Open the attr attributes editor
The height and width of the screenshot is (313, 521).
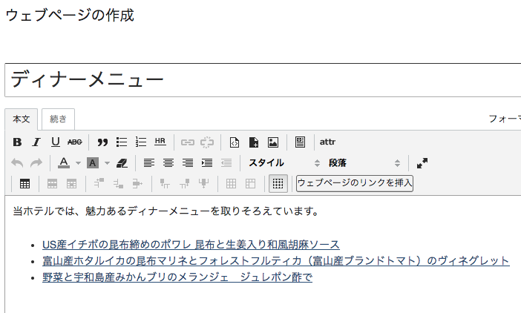327,142
